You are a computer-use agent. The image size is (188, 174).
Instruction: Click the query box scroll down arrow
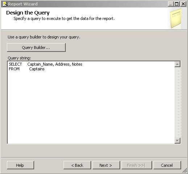[x=177, y=141]
